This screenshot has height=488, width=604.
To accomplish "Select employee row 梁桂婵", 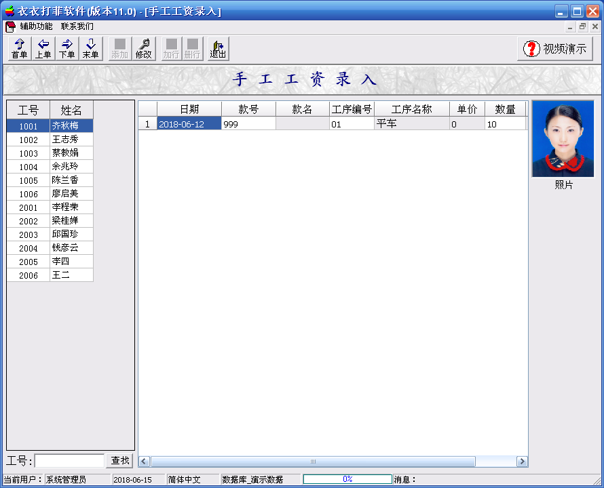I will pyautogui.click(x=50, y=220).
